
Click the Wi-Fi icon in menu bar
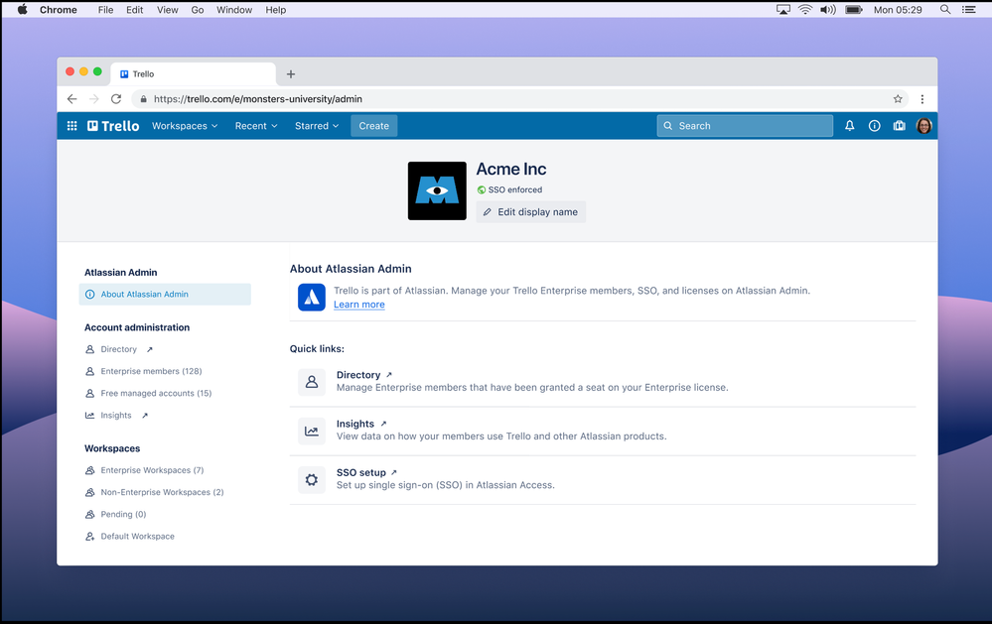tap(805, 10)
